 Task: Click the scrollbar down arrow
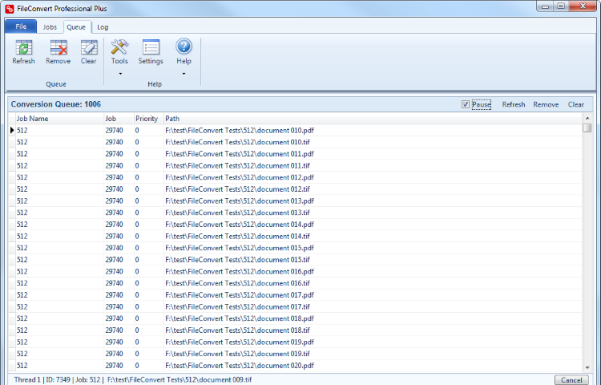[587, 367]
